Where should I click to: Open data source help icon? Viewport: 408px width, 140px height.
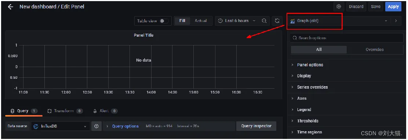point(96,126)
